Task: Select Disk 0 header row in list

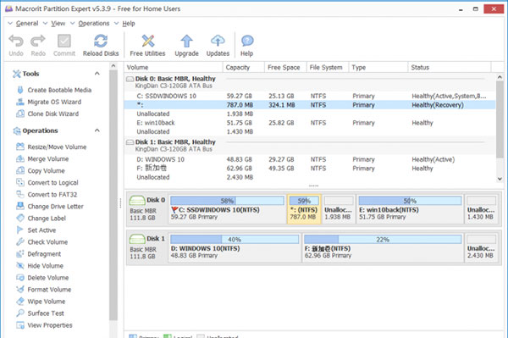Action: click(x=310, y=82)
